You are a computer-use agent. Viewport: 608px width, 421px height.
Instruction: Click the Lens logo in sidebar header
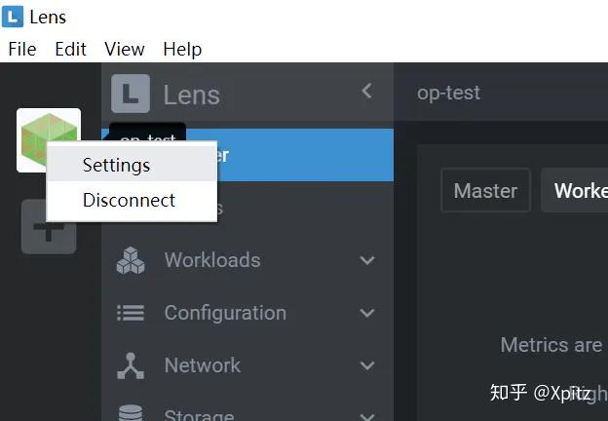point(131,94)
